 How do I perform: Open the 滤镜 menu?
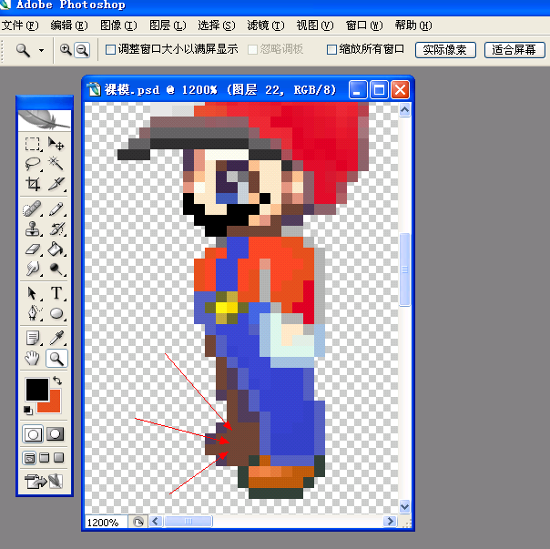point(266,25)
